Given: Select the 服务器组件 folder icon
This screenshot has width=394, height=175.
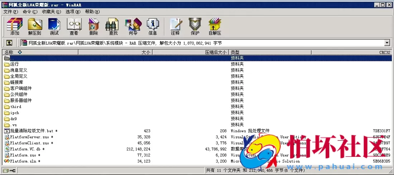Looking at the screenshot, I should (7, 101).
